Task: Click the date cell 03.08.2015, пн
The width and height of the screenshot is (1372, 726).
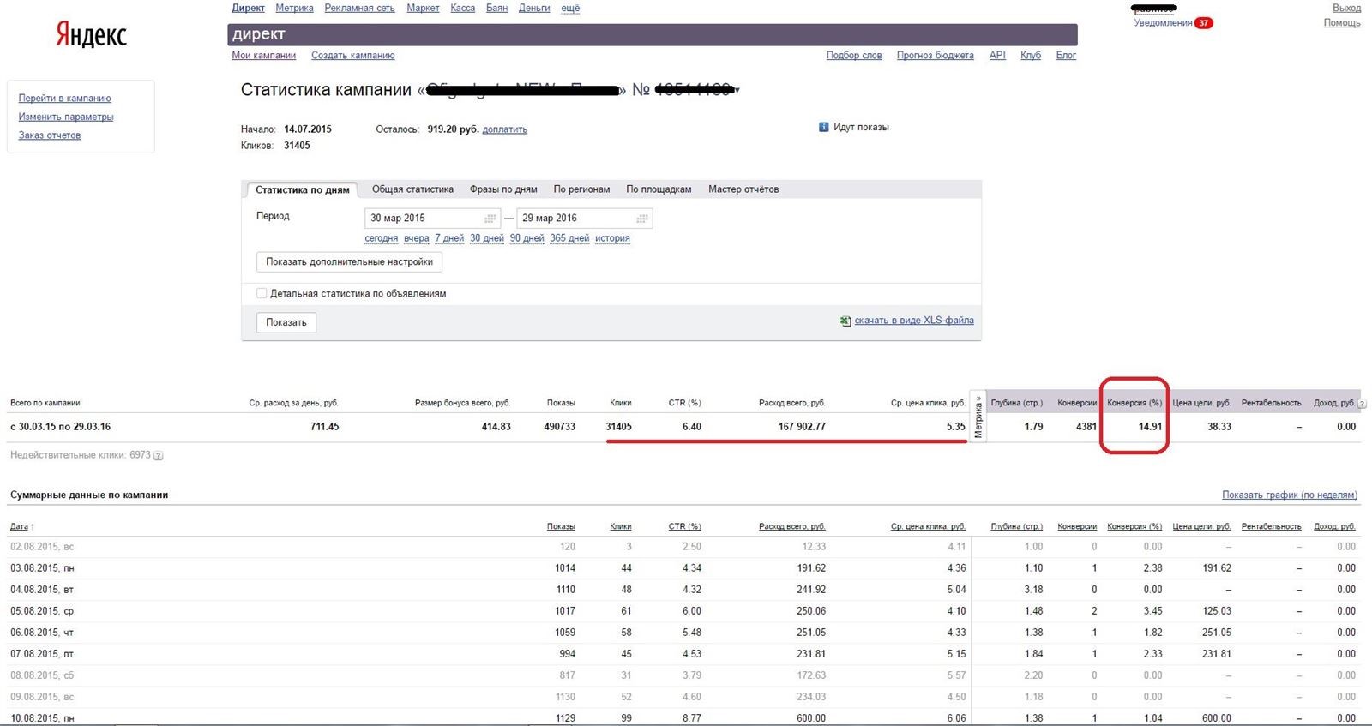Action: coord(42,568)
